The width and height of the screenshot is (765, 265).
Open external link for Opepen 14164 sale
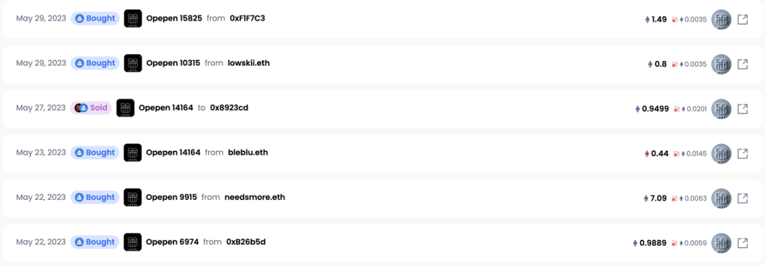point(742,109)
